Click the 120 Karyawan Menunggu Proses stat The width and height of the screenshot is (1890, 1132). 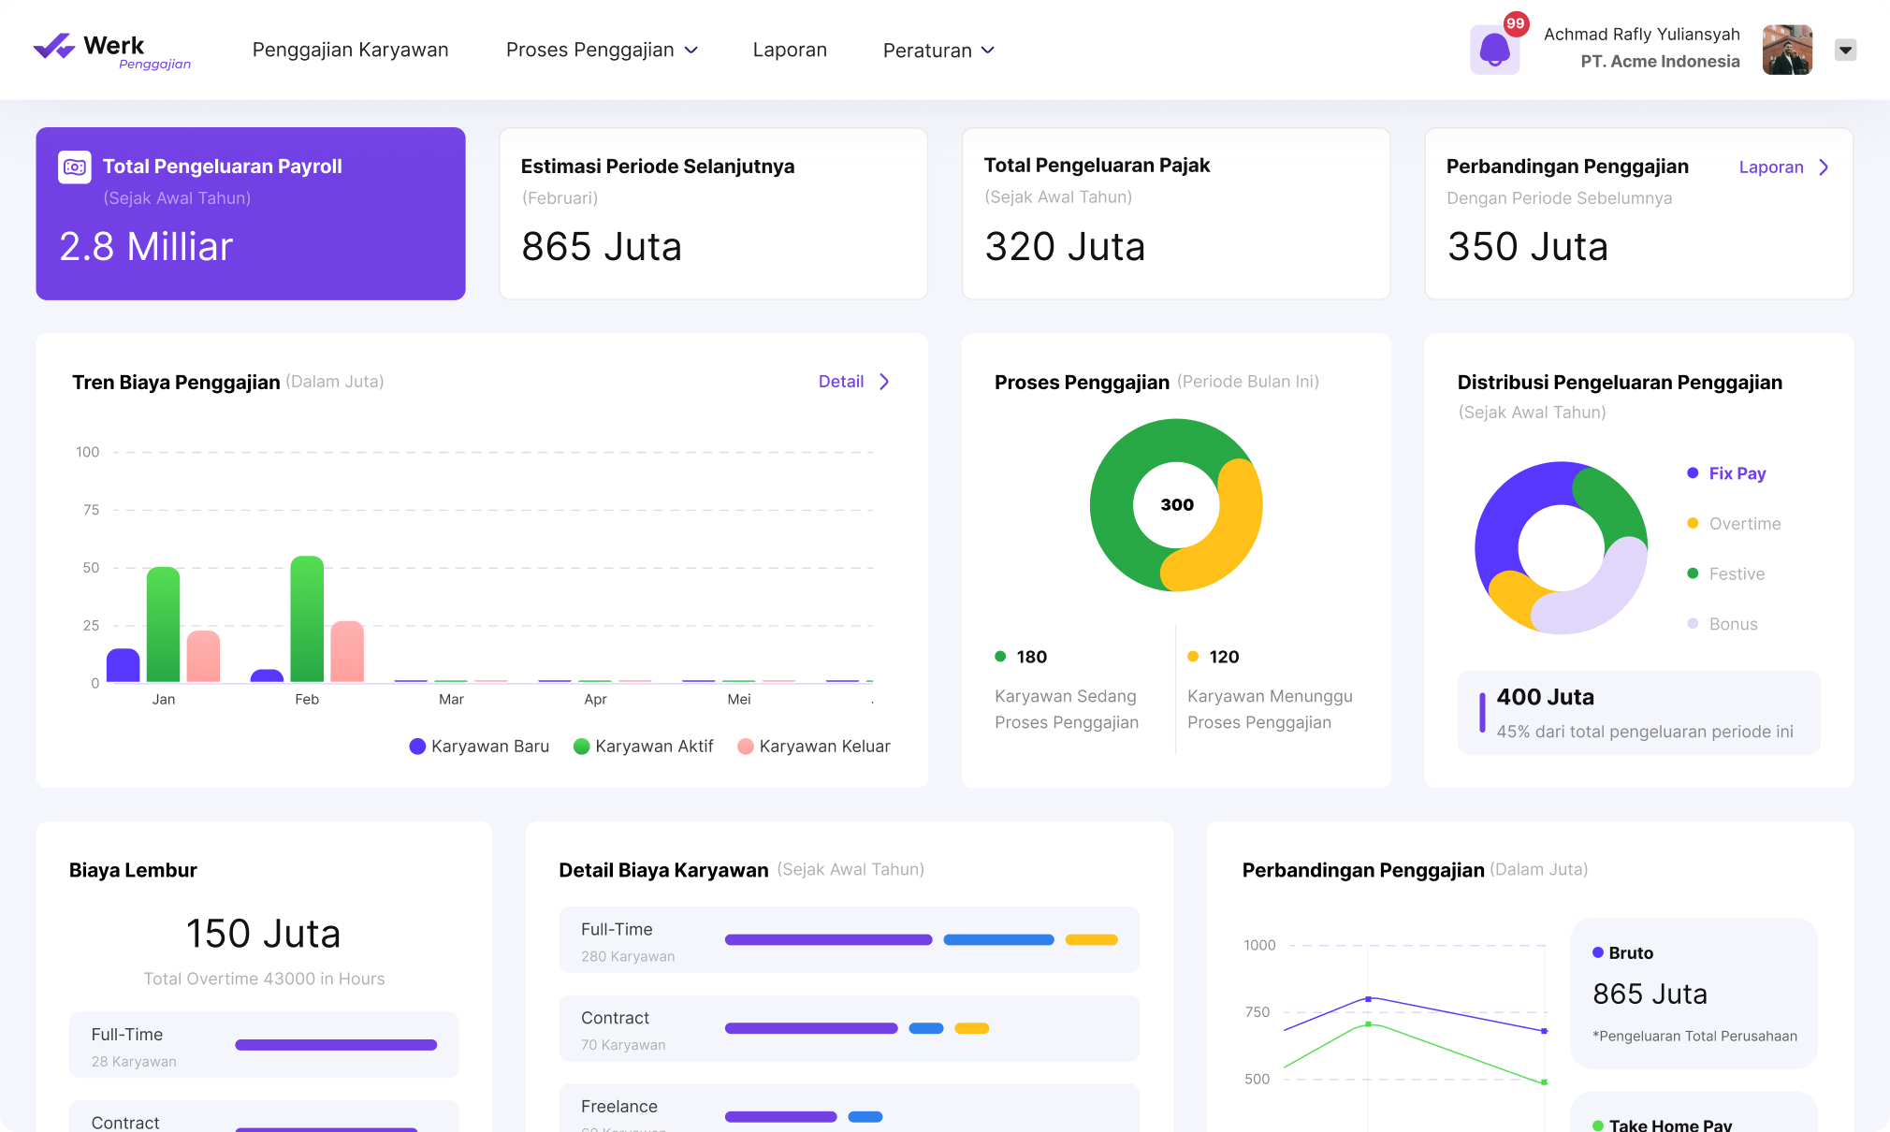[x=1271, y=689]
